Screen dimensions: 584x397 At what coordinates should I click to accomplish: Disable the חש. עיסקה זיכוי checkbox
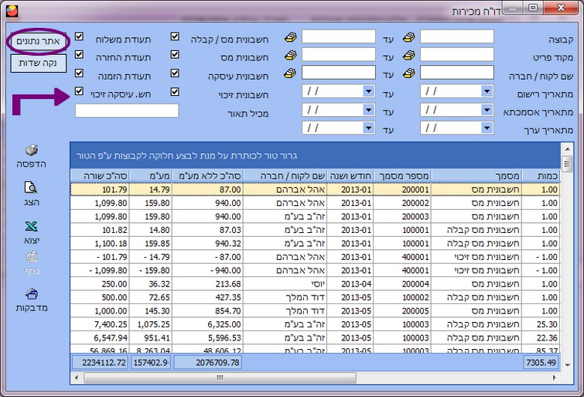click(79, 91)
